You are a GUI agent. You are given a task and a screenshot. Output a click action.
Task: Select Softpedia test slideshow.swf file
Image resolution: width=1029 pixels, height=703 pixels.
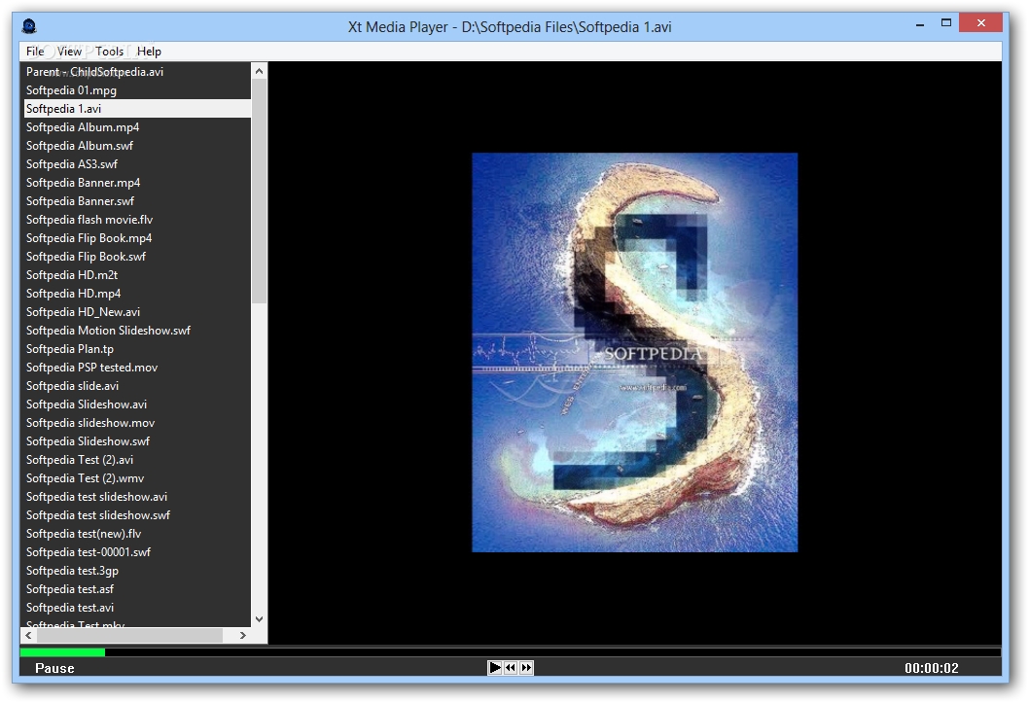coord(137,514)
